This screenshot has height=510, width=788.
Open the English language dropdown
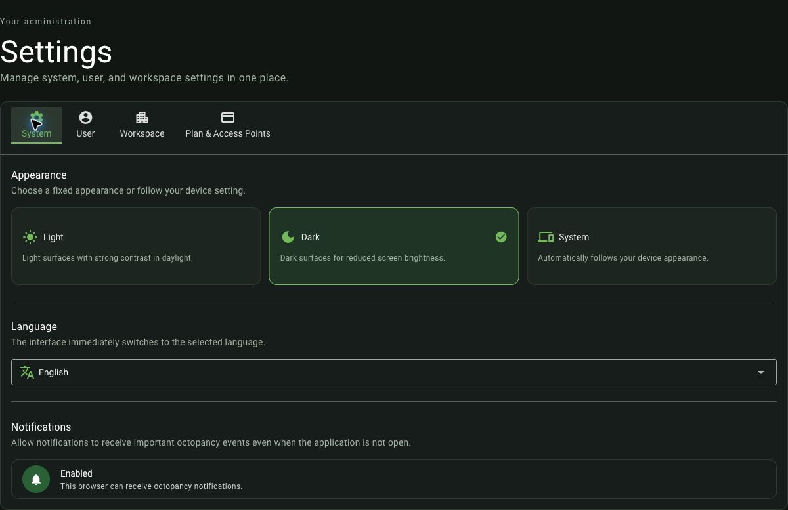pyautogui.click(x=394, y=372)
